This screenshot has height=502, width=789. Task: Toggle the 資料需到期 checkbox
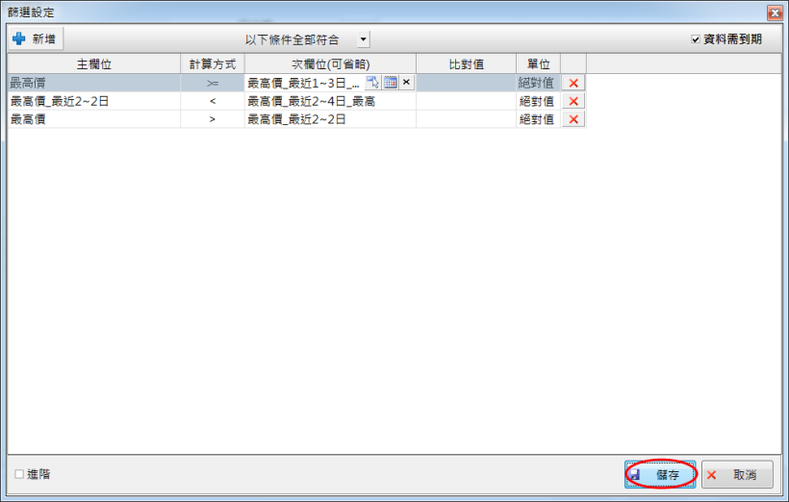tap(696, 39)
